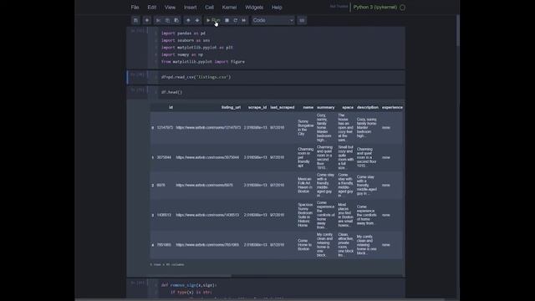Interrupt the kernel with the stop icon
Screen dimensions: 535x301
point(227,20)
